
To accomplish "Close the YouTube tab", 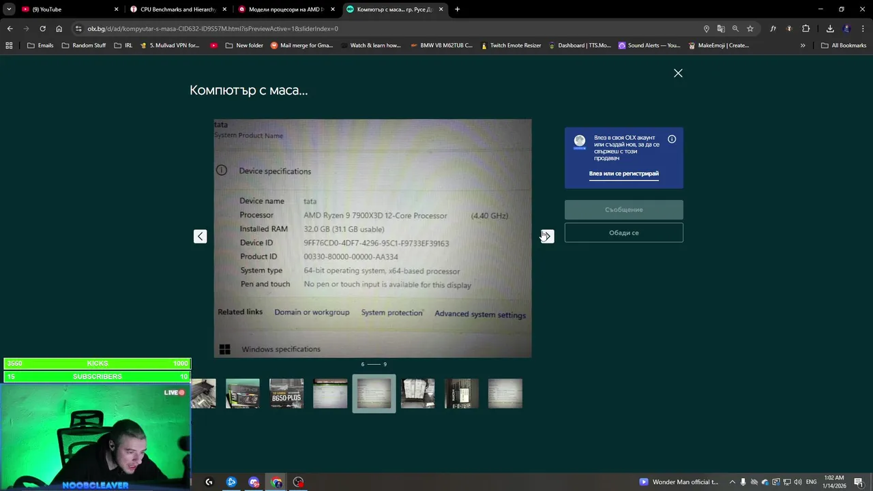I will coord(116,10).
